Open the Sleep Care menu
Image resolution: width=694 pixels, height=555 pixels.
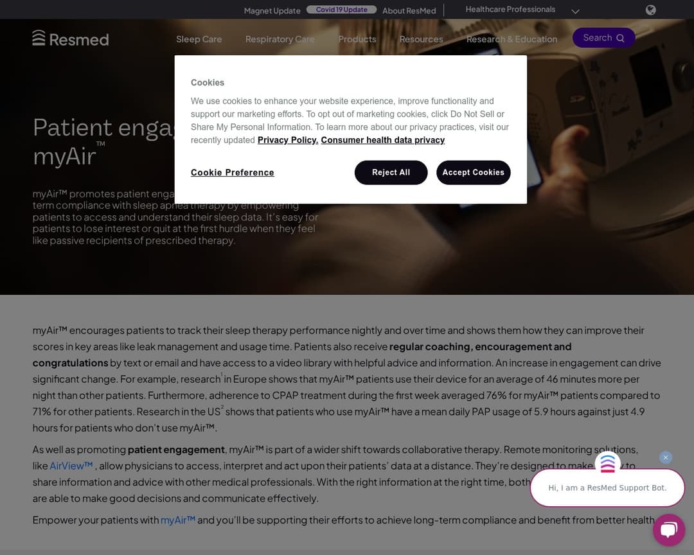[199, 39]
